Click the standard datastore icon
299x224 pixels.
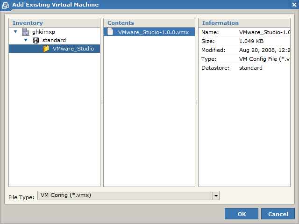[36, 40]
